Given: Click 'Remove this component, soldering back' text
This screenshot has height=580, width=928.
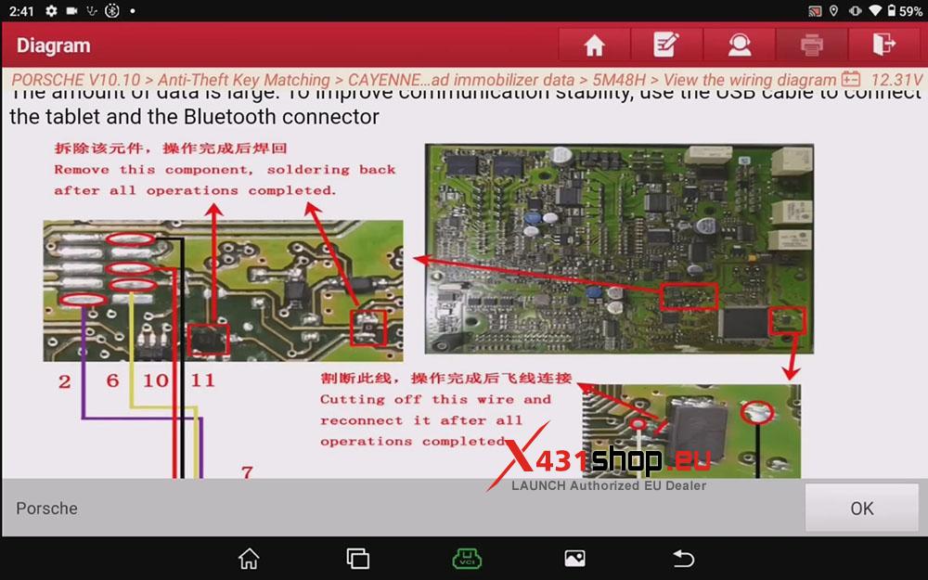Looking at the screenshot, I should [225, 169].
